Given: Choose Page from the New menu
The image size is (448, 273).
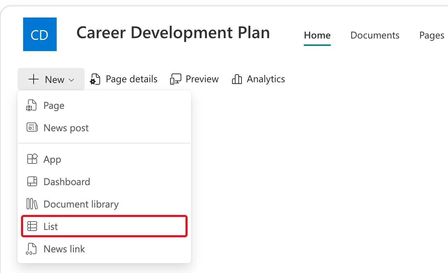Looking at the screenshot, I should tap(104, 105).
